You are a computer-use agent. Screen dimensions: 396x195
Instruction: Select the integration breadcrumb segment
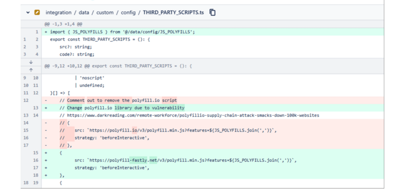[59, 12]
